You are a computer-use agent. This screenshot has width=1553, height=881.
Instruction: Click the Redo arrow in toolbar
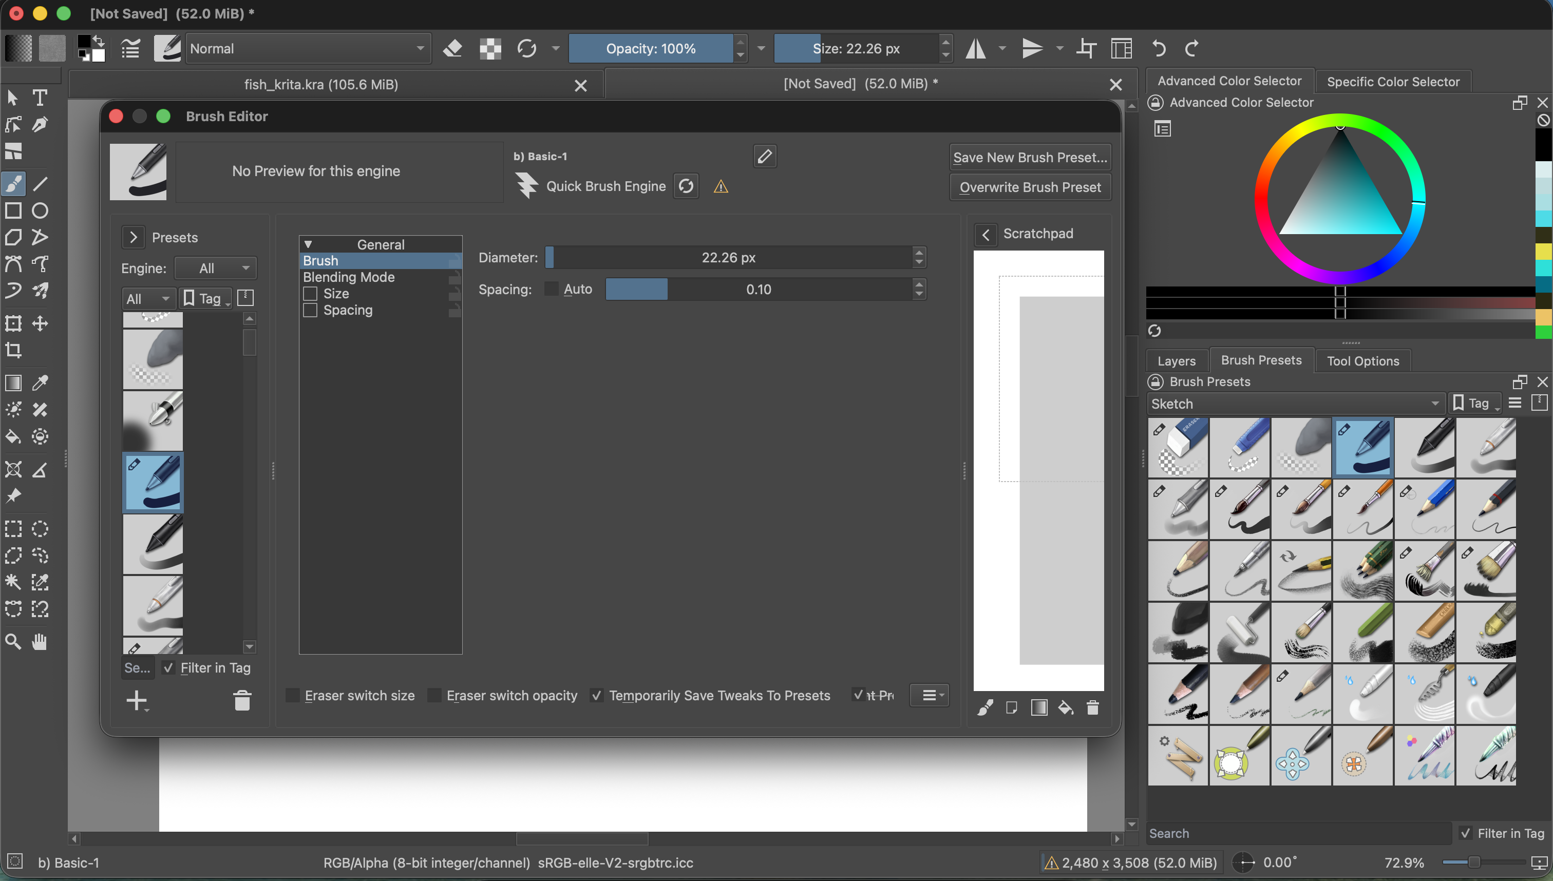1192,48
